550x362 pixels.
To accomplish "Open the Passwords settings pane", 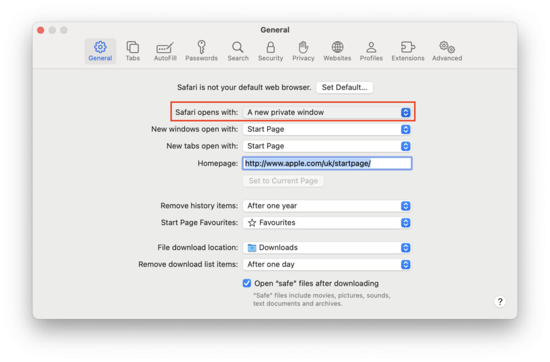I will pos(201,51).
